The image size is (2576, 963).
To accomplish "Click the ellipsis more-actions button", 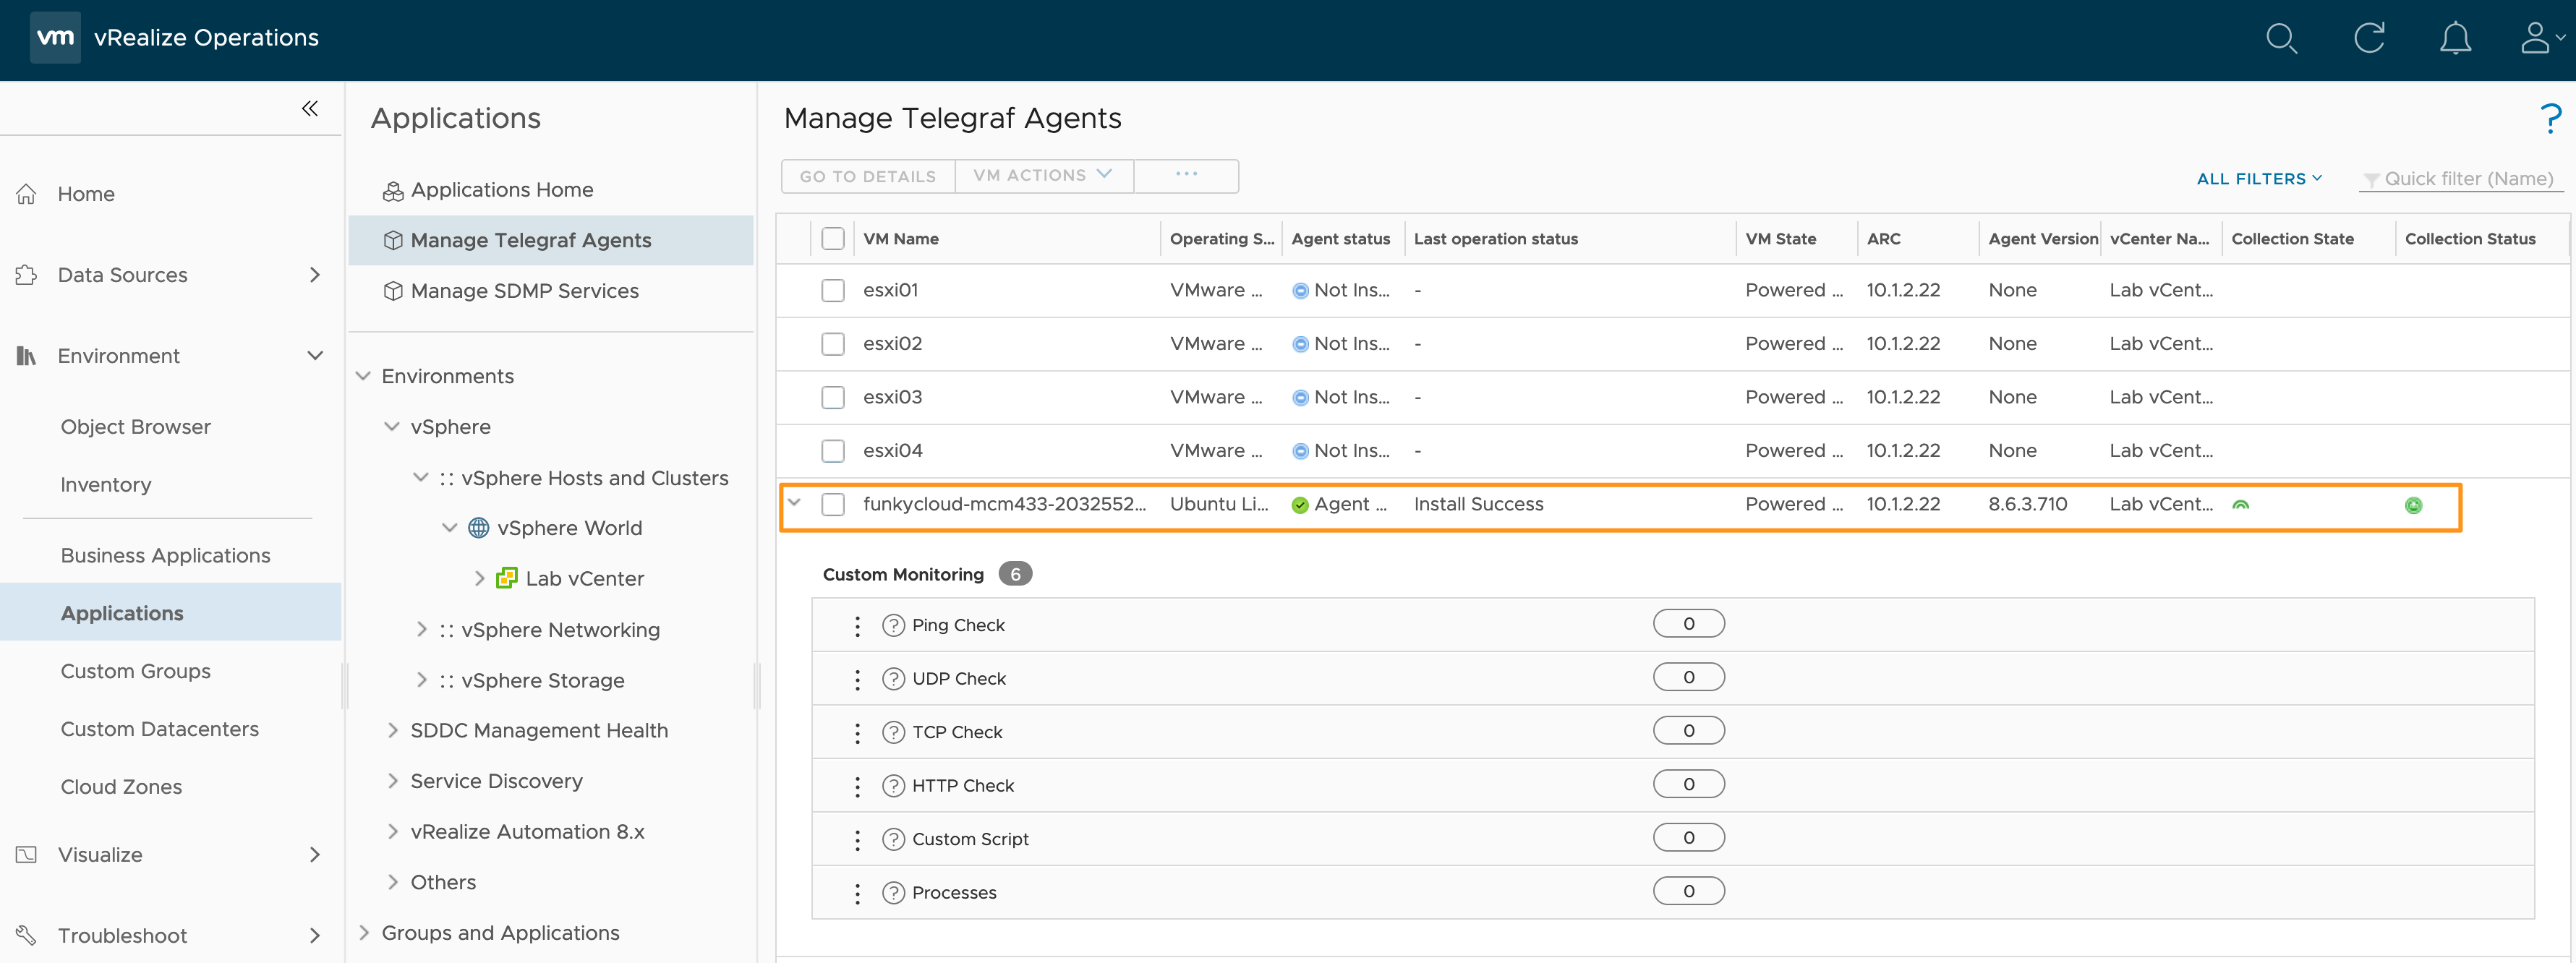I will pos(1186,176).
